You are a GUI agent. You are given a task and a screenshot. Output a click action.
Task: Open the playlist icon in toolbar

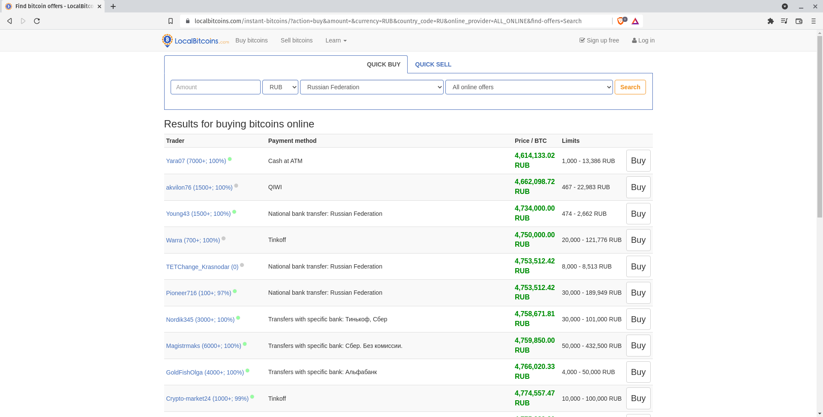click(x=784, y=21)
